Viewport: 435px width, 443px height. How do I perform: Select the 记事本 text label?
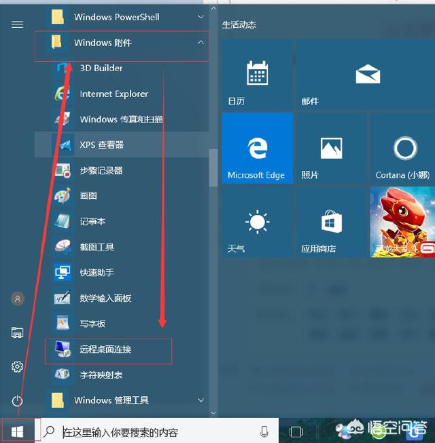(92, 221)
